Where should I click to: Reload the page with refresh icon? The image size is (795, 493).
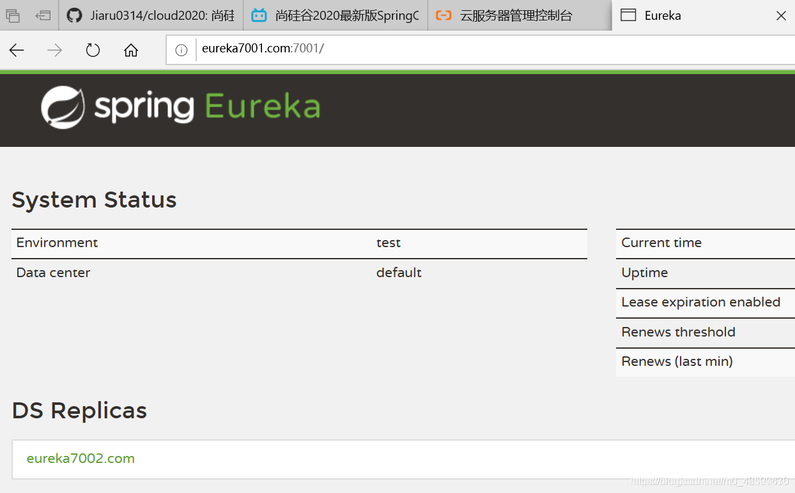pos(93,50)
